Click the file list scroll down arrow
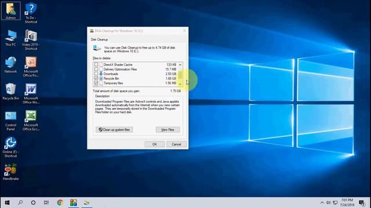 click(x=180, y=84)
